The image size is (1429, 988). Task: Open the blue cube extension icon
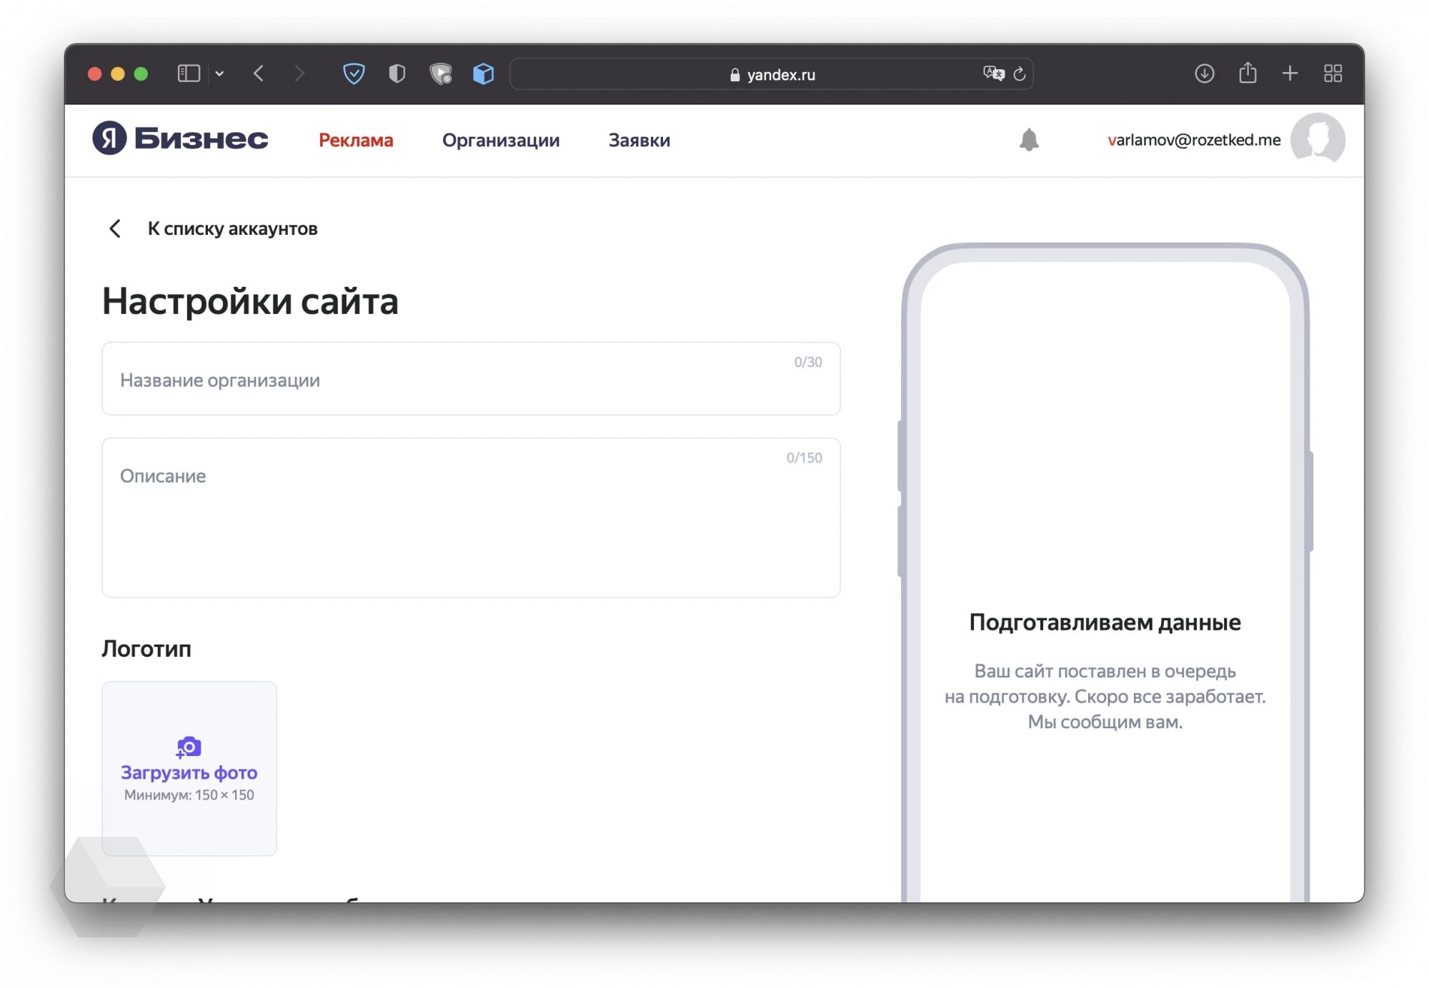484,74
